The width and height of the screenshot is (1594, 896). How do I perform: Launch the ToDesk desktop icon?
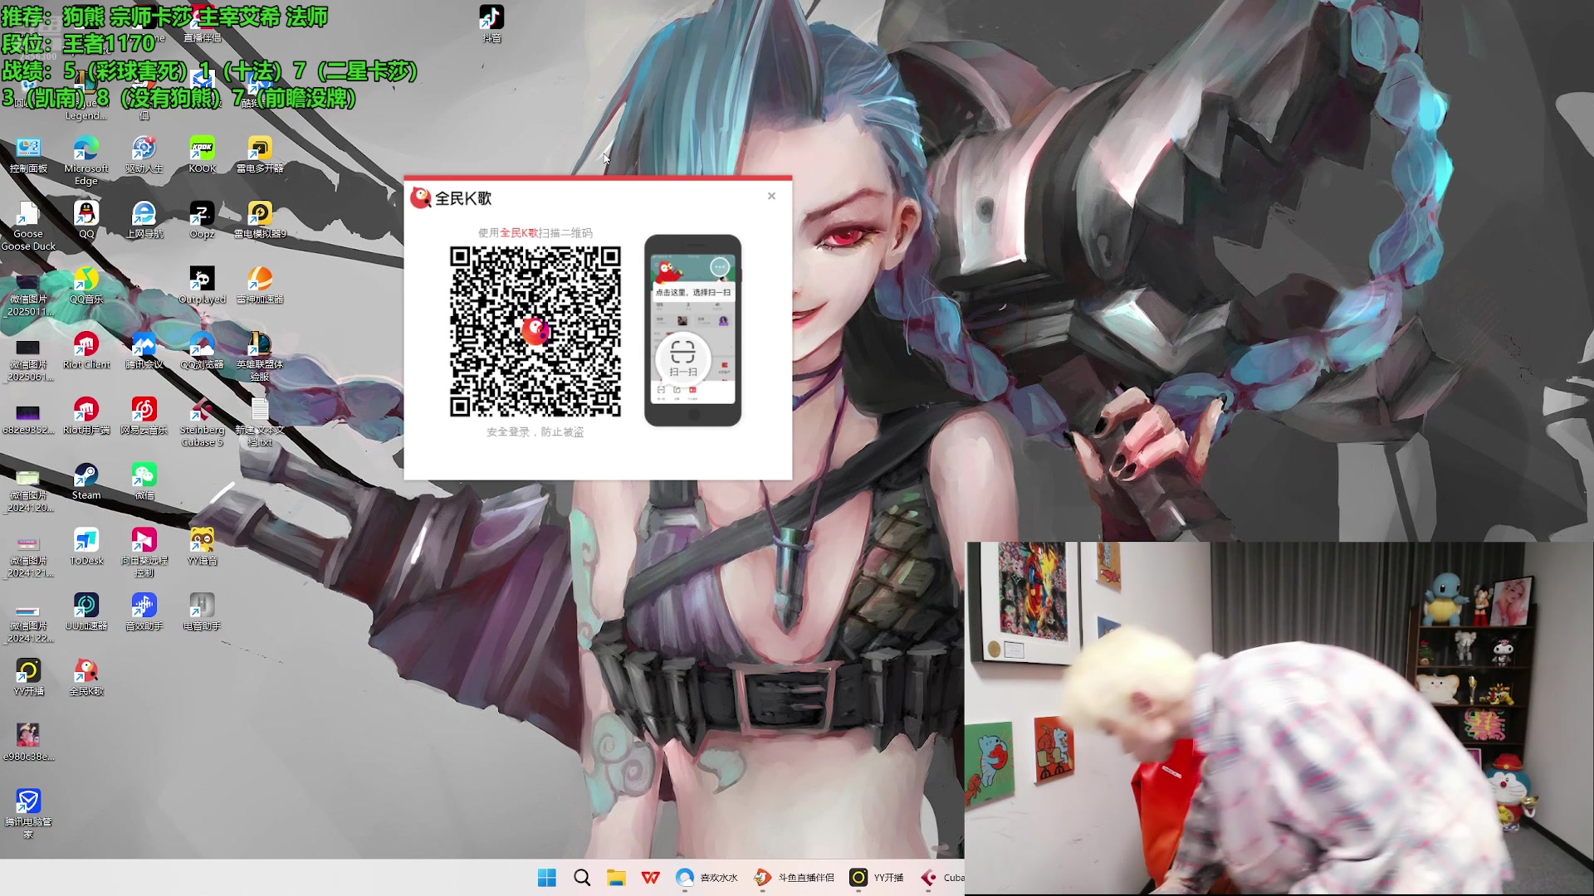[86, 548]
